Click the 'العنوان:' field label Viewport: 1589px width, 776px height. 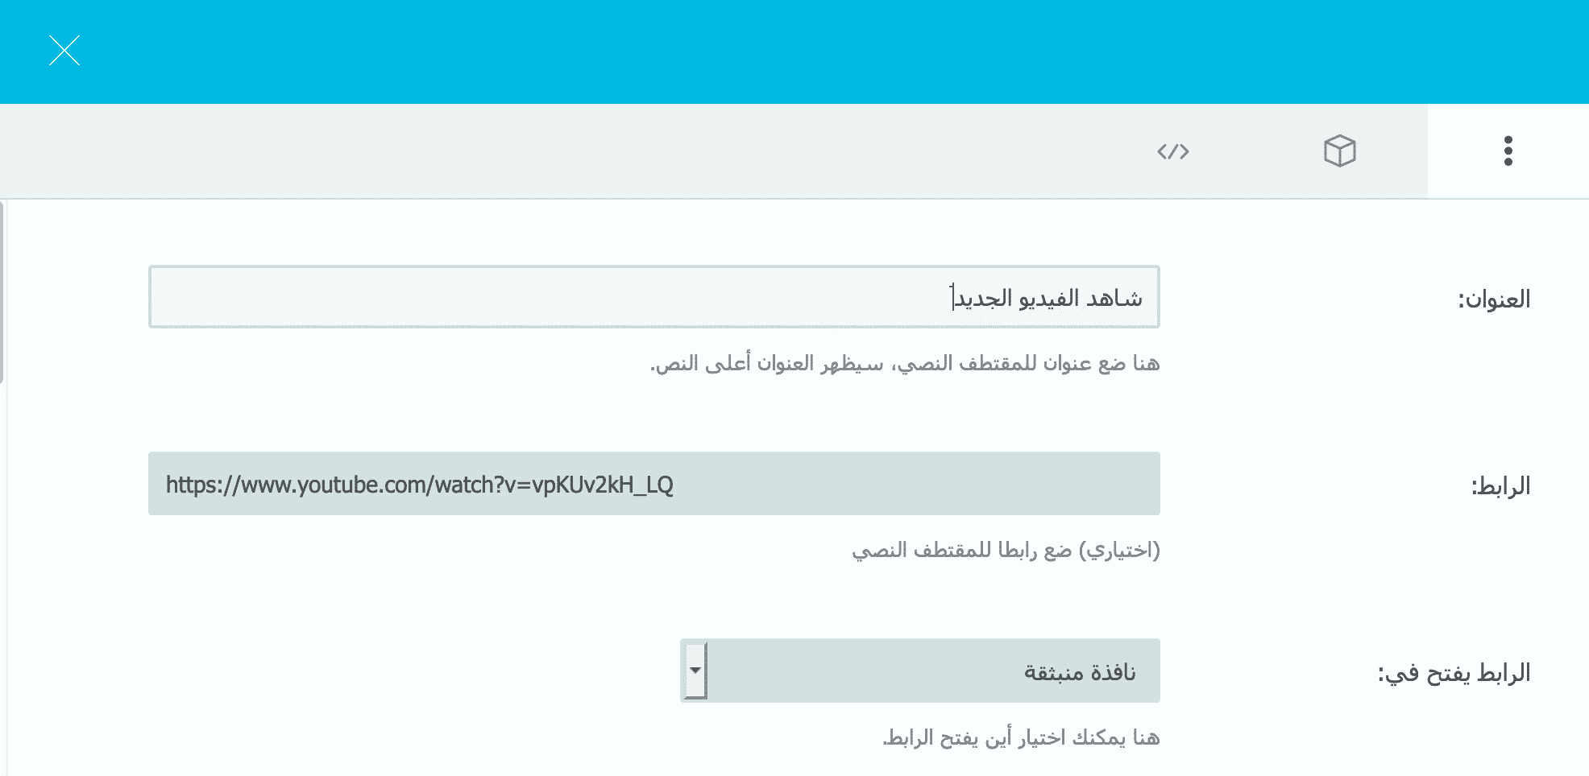click(1493, 299)
